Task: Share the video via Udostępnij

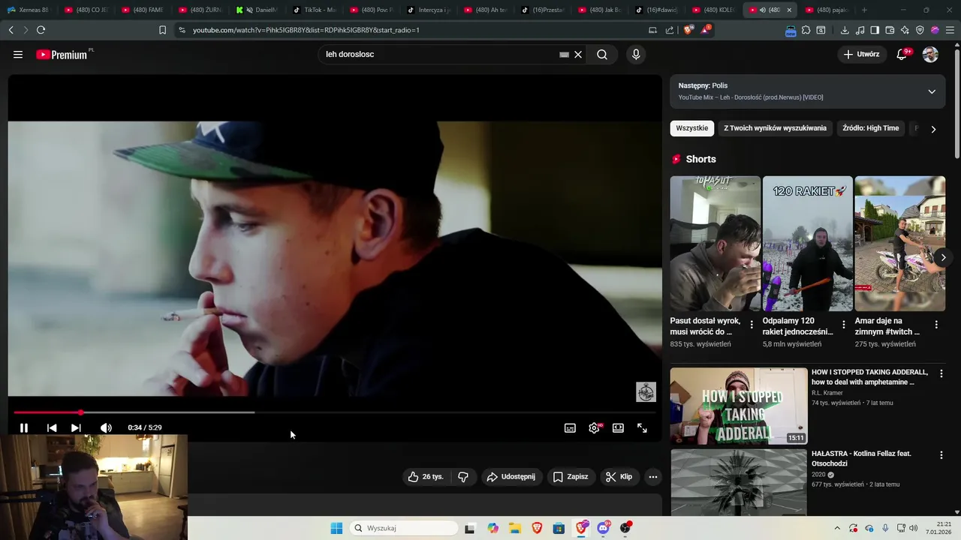Action: pos(511,476)
